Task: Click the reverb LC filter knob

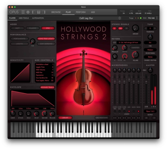Action: (x=115, y=56)
